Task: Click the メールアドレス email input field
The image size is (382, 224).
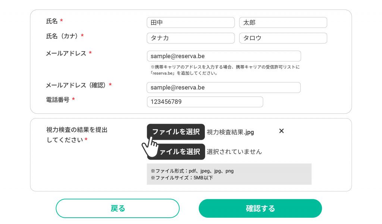Action: [x=224, y=56]
